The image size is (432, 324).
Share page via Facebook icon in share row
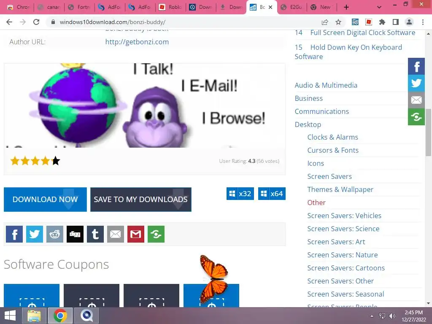(x=14, y=234)
